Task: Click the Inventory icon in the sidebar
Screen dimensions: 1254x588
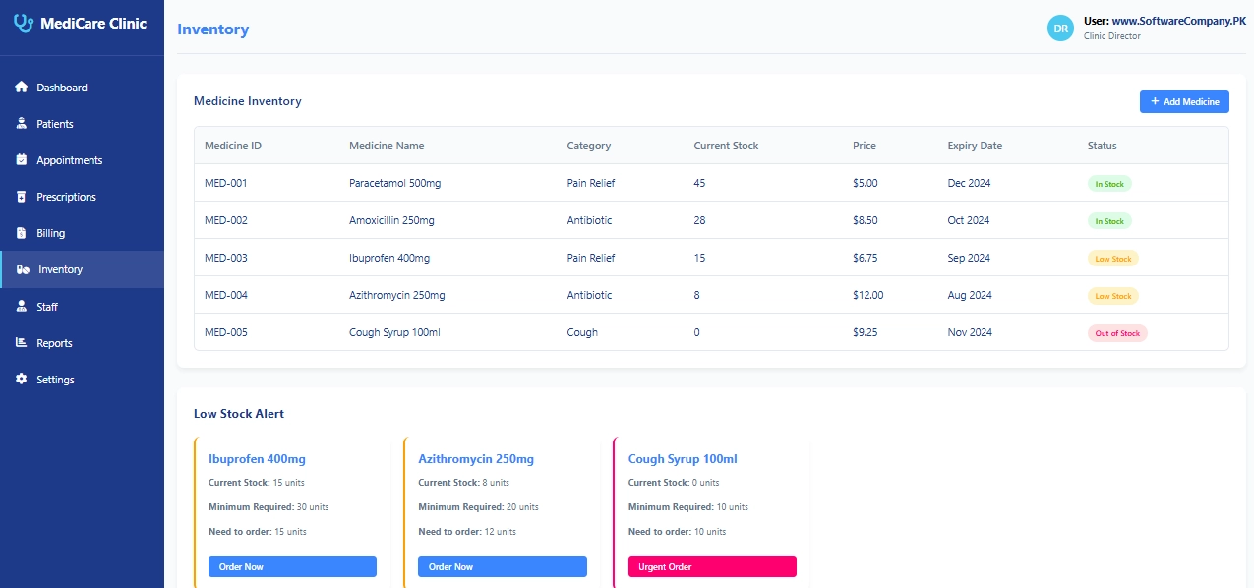Action: coord(20,268)
